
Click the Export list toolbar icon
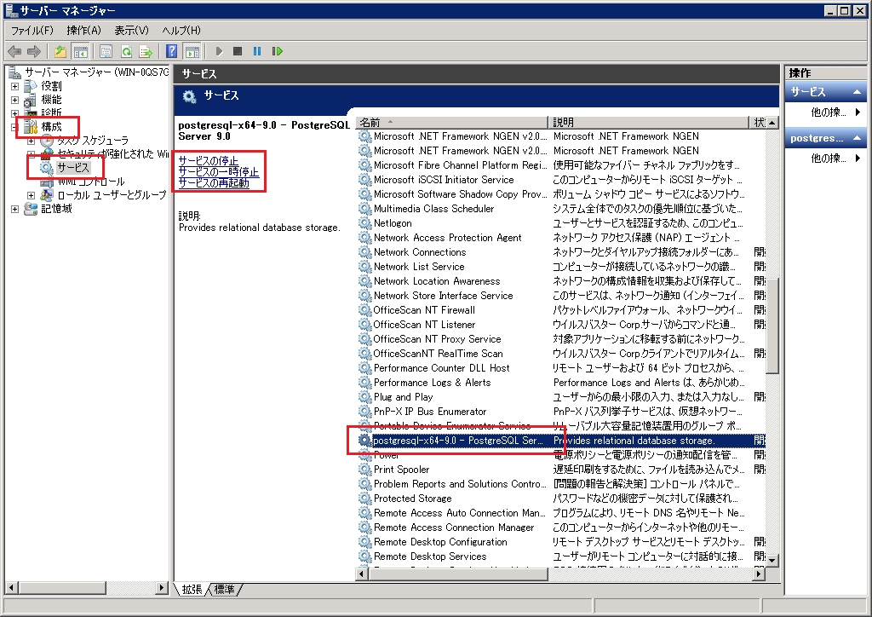tap(146, 51)
